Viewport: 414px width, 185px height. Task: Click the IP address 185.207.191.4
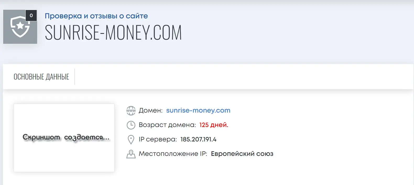point(198,139)
